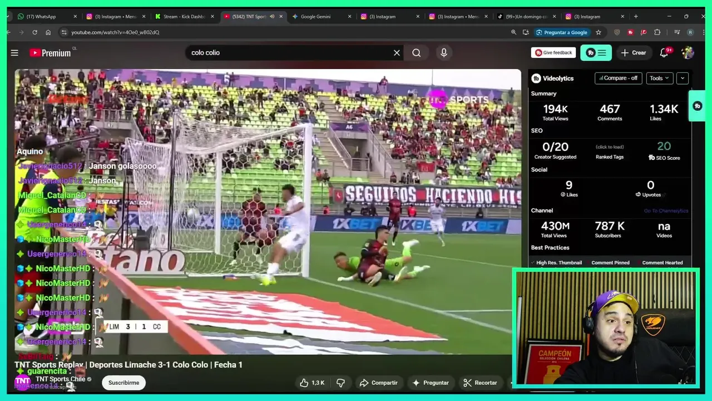Collapse Videolytics panel with chevron button
This screenshot has height=401, width=712.
(x=683, y=78)
